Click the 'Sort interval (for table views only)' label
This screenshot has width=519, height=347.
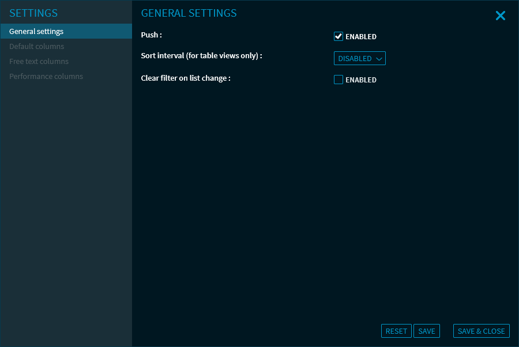[x=201, y=56]
